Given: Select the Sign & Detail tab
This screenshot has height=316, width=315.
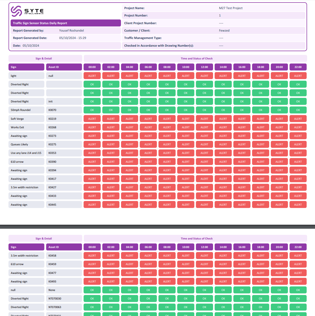Looking at the screenshot, I should [x=44, y=58].
